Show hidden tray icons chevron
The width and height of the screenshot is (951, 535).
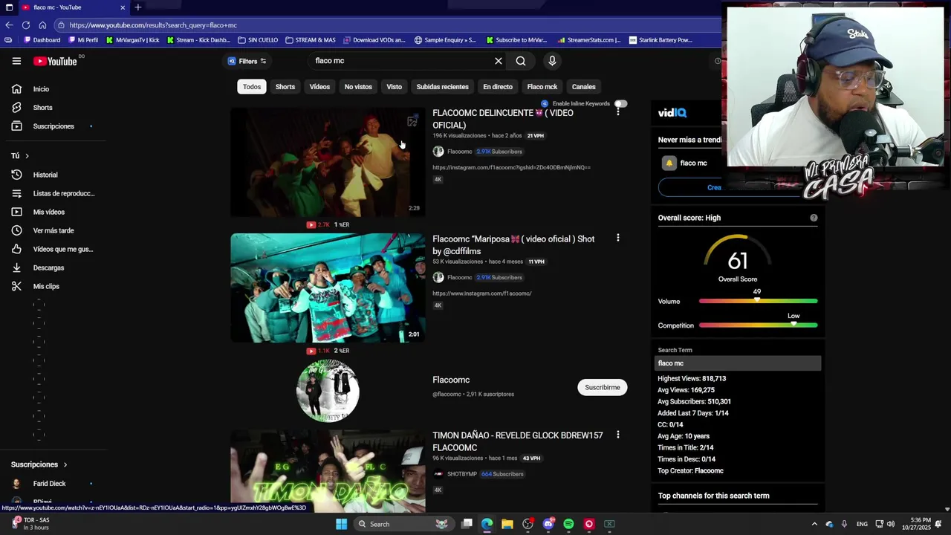pos(814,524)
